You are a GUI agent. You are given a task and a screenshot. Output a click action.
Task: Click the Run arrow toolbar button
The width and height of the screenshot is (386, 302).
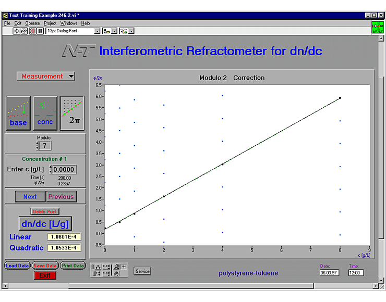tap(16, 31)
